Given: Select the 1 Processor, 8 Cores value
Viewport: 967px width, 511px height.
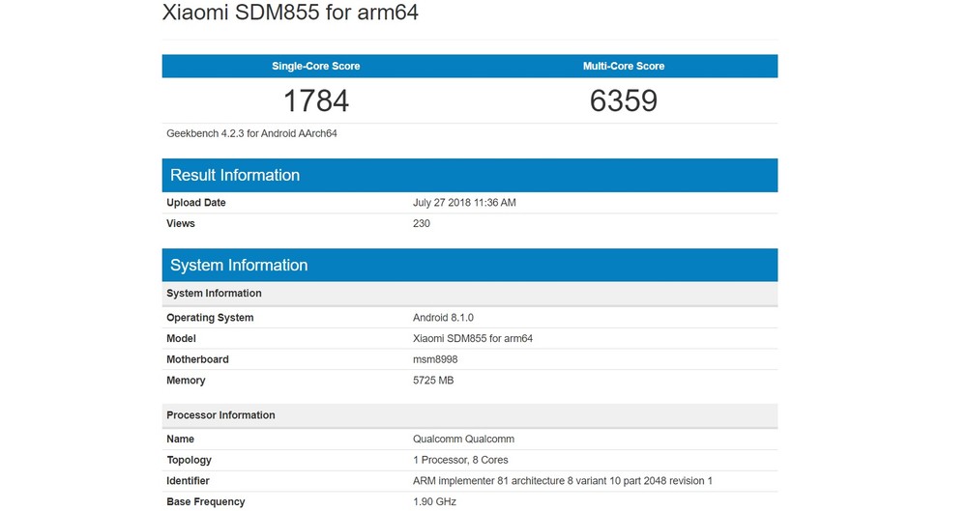Looking at the screenshot, I should click(460, 460).
